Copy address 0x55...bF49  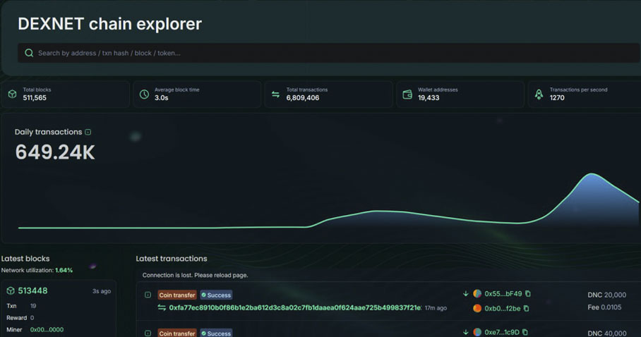[x=528, y=294]
